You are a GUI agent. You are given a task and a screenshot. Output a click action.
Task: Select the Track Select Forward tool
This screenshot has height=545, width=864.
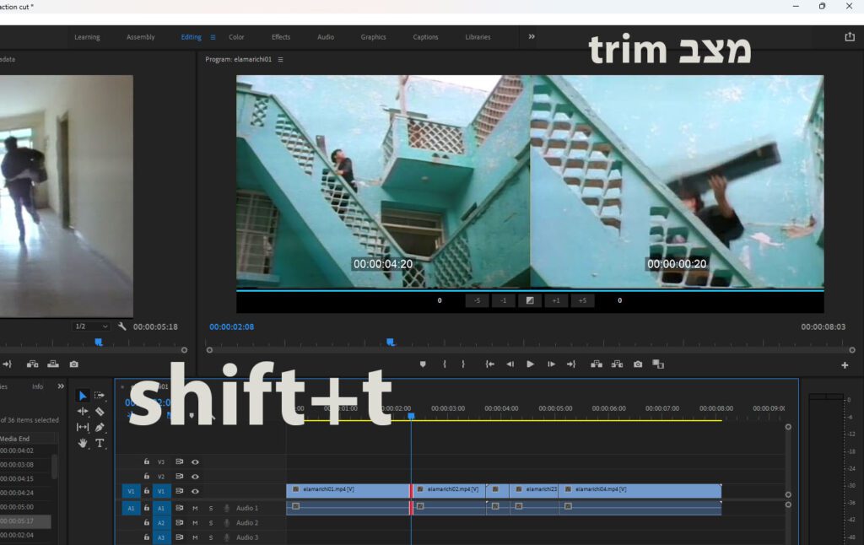coord(100,396)
